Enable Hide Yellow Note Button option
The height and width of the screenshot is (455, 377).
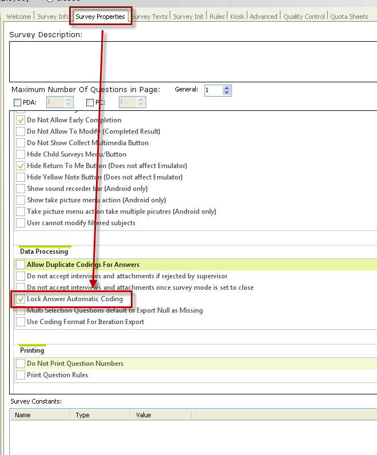(21, 177)
